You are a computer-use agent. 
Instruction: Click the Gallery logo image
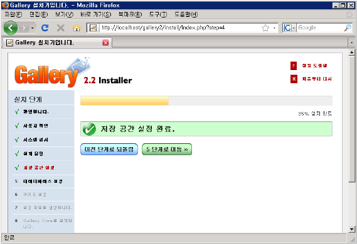52,73
